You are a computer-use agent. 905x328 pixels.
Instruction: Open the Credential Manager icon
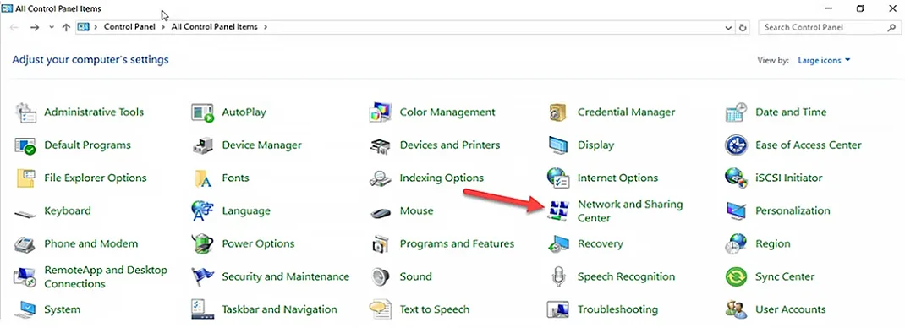558,112
